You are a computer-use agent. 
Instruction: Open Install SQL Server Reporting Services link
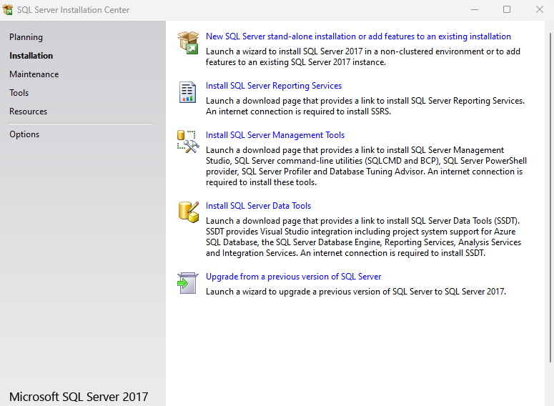click(x=274, y=86)
